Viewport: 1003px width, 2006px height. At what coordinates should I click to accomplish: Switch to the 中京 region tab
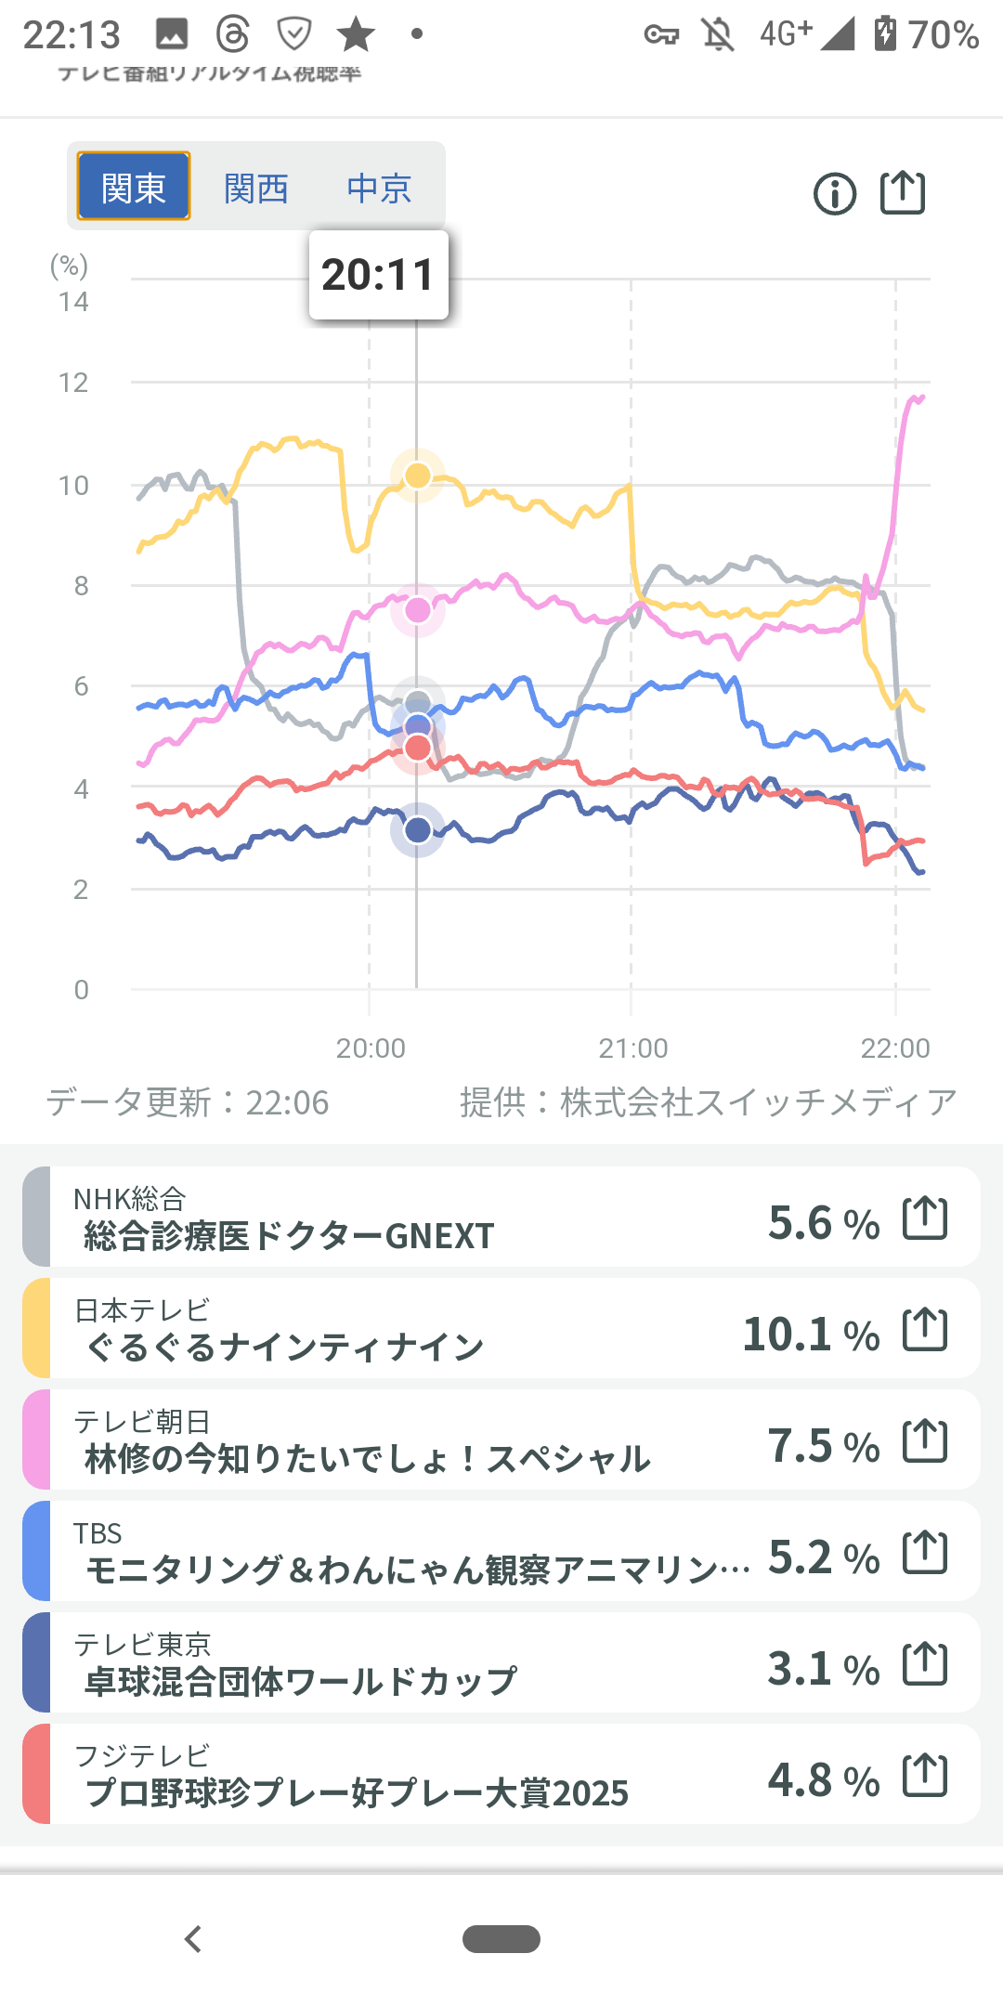[x=379, y=189]
